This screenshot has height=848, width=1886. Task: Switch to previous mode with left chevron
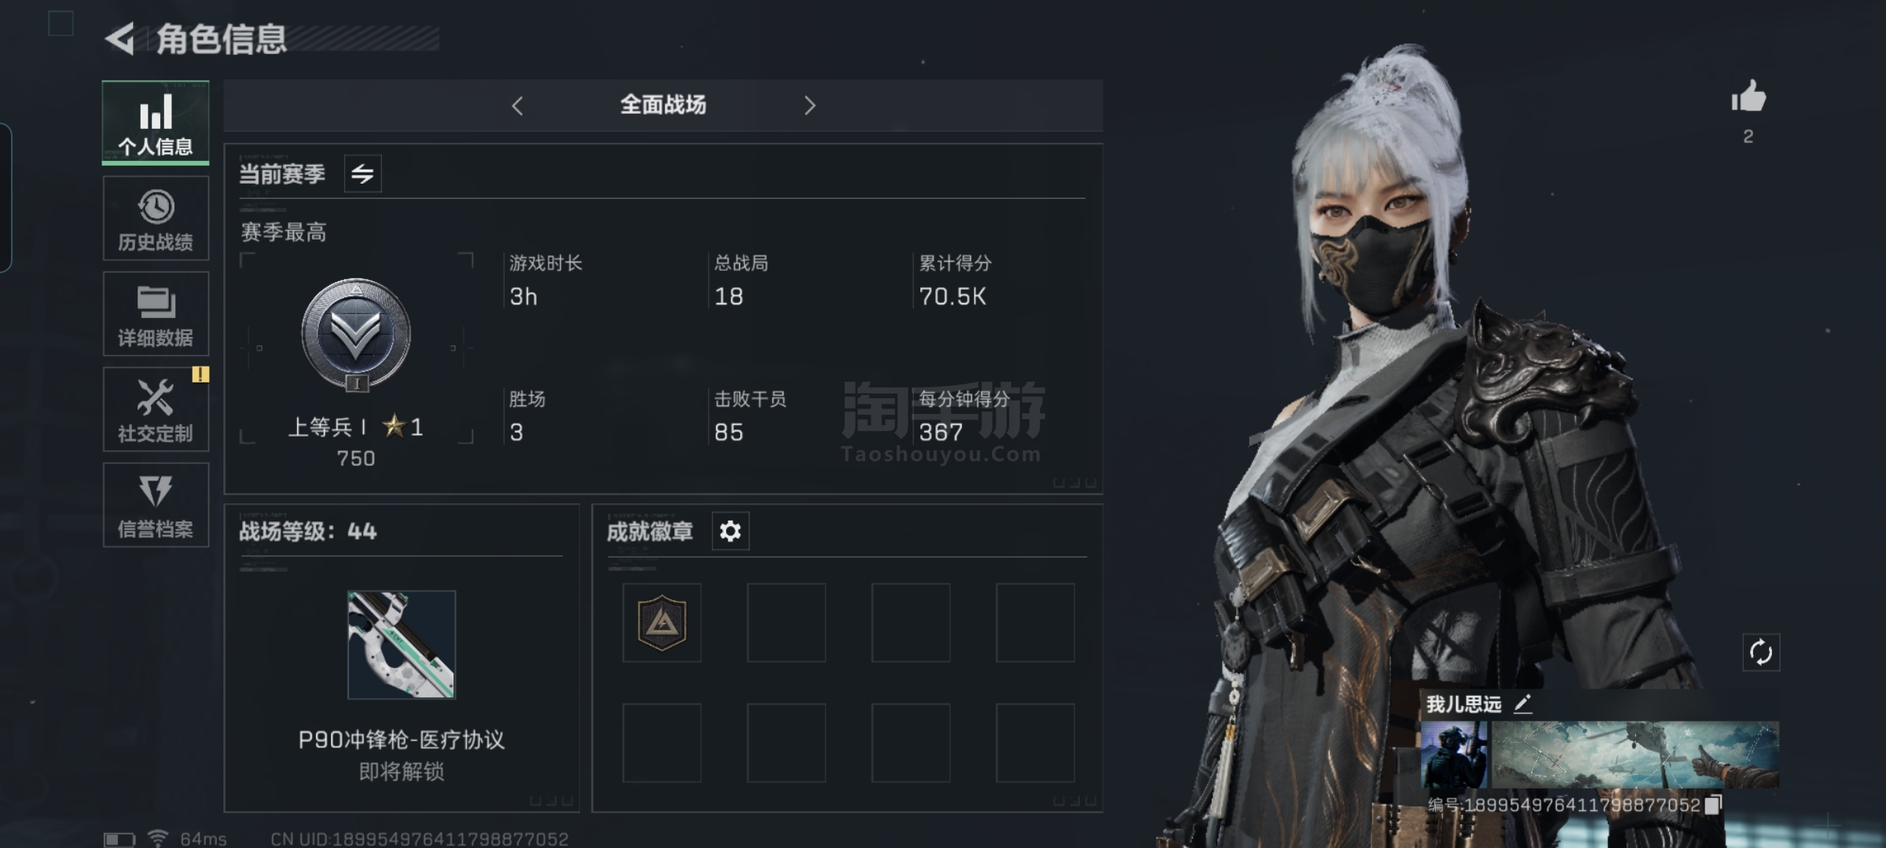[x=517, y=106]
